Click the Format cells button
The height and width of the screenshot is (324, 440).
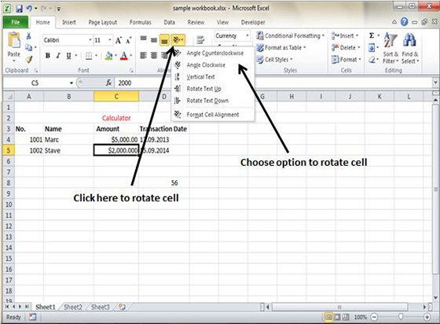pyautogui.click(x=346, y=59)
